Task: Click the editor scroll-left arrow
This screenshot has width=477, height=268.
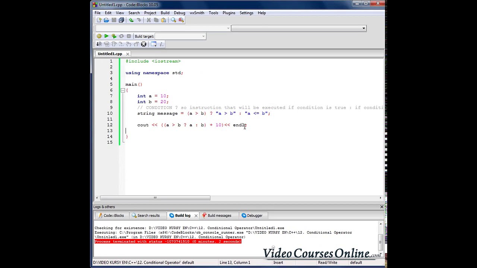Action: point(97,198)
